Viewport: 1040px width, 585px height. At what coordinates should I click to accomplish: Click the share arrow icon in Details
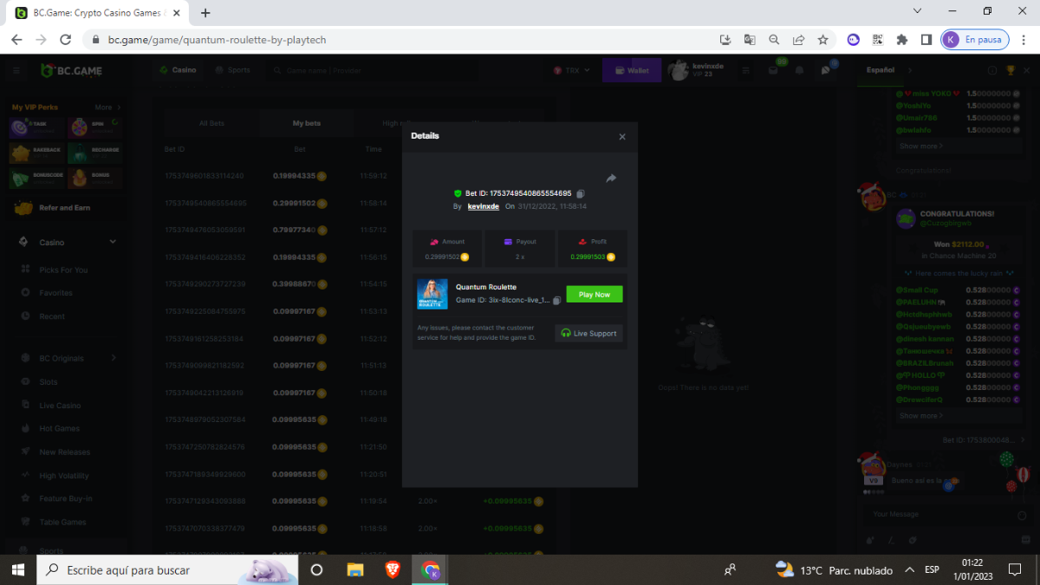[611, 179]
